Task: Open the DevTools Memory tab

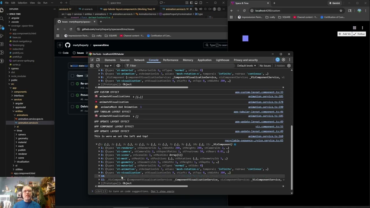Action: coord(188,60)
